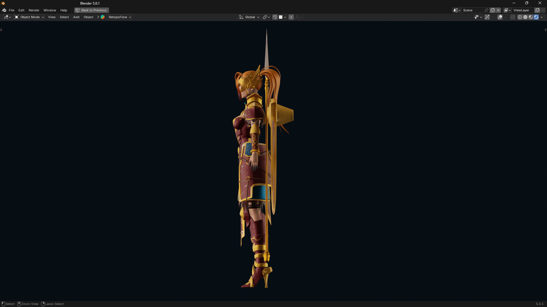Switch to Material Preview shading
The width and height of the screenshot is (547, 307).
(x=530, y=17)
